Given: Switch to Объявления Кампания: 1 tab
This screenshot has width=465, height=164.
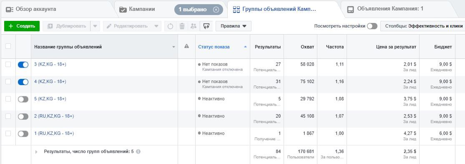Looking at the screenshot, I should click(385, 9).
